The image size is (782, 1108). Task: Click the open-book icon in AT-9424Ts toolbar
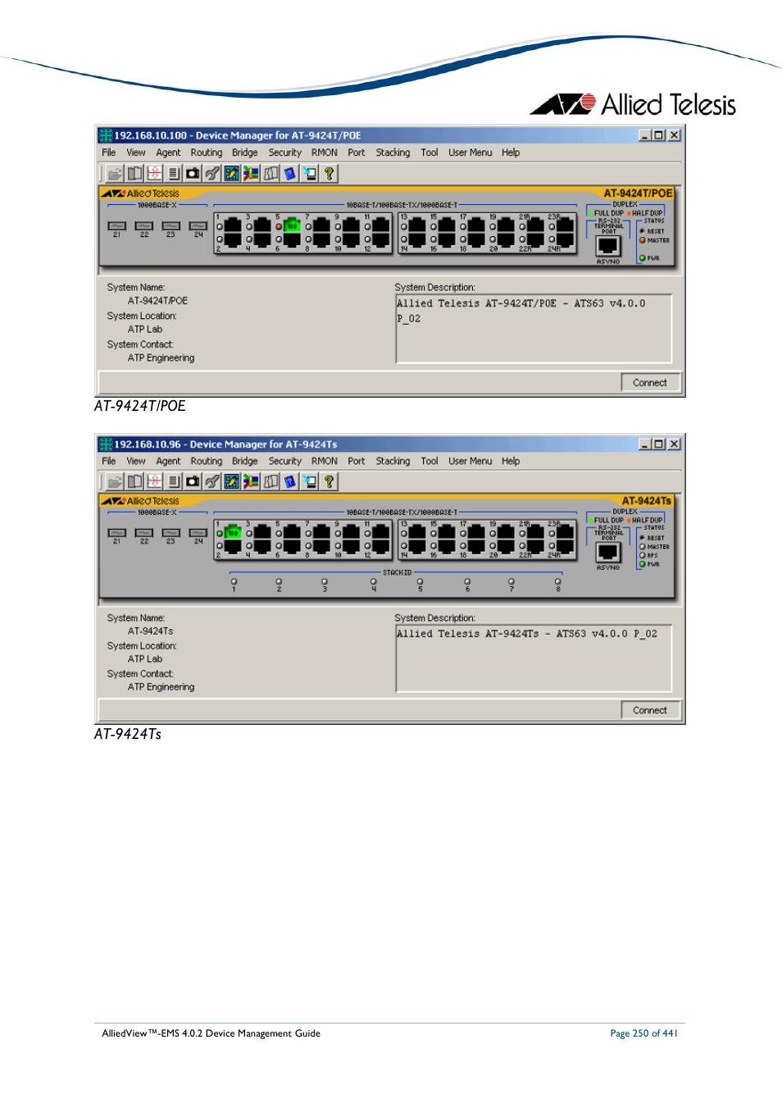pyautogui.click(x=134, y=481)
